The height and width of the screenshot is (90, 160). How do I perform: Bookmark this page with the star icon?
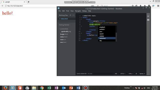pyautogui.click(x=133, y=6)
